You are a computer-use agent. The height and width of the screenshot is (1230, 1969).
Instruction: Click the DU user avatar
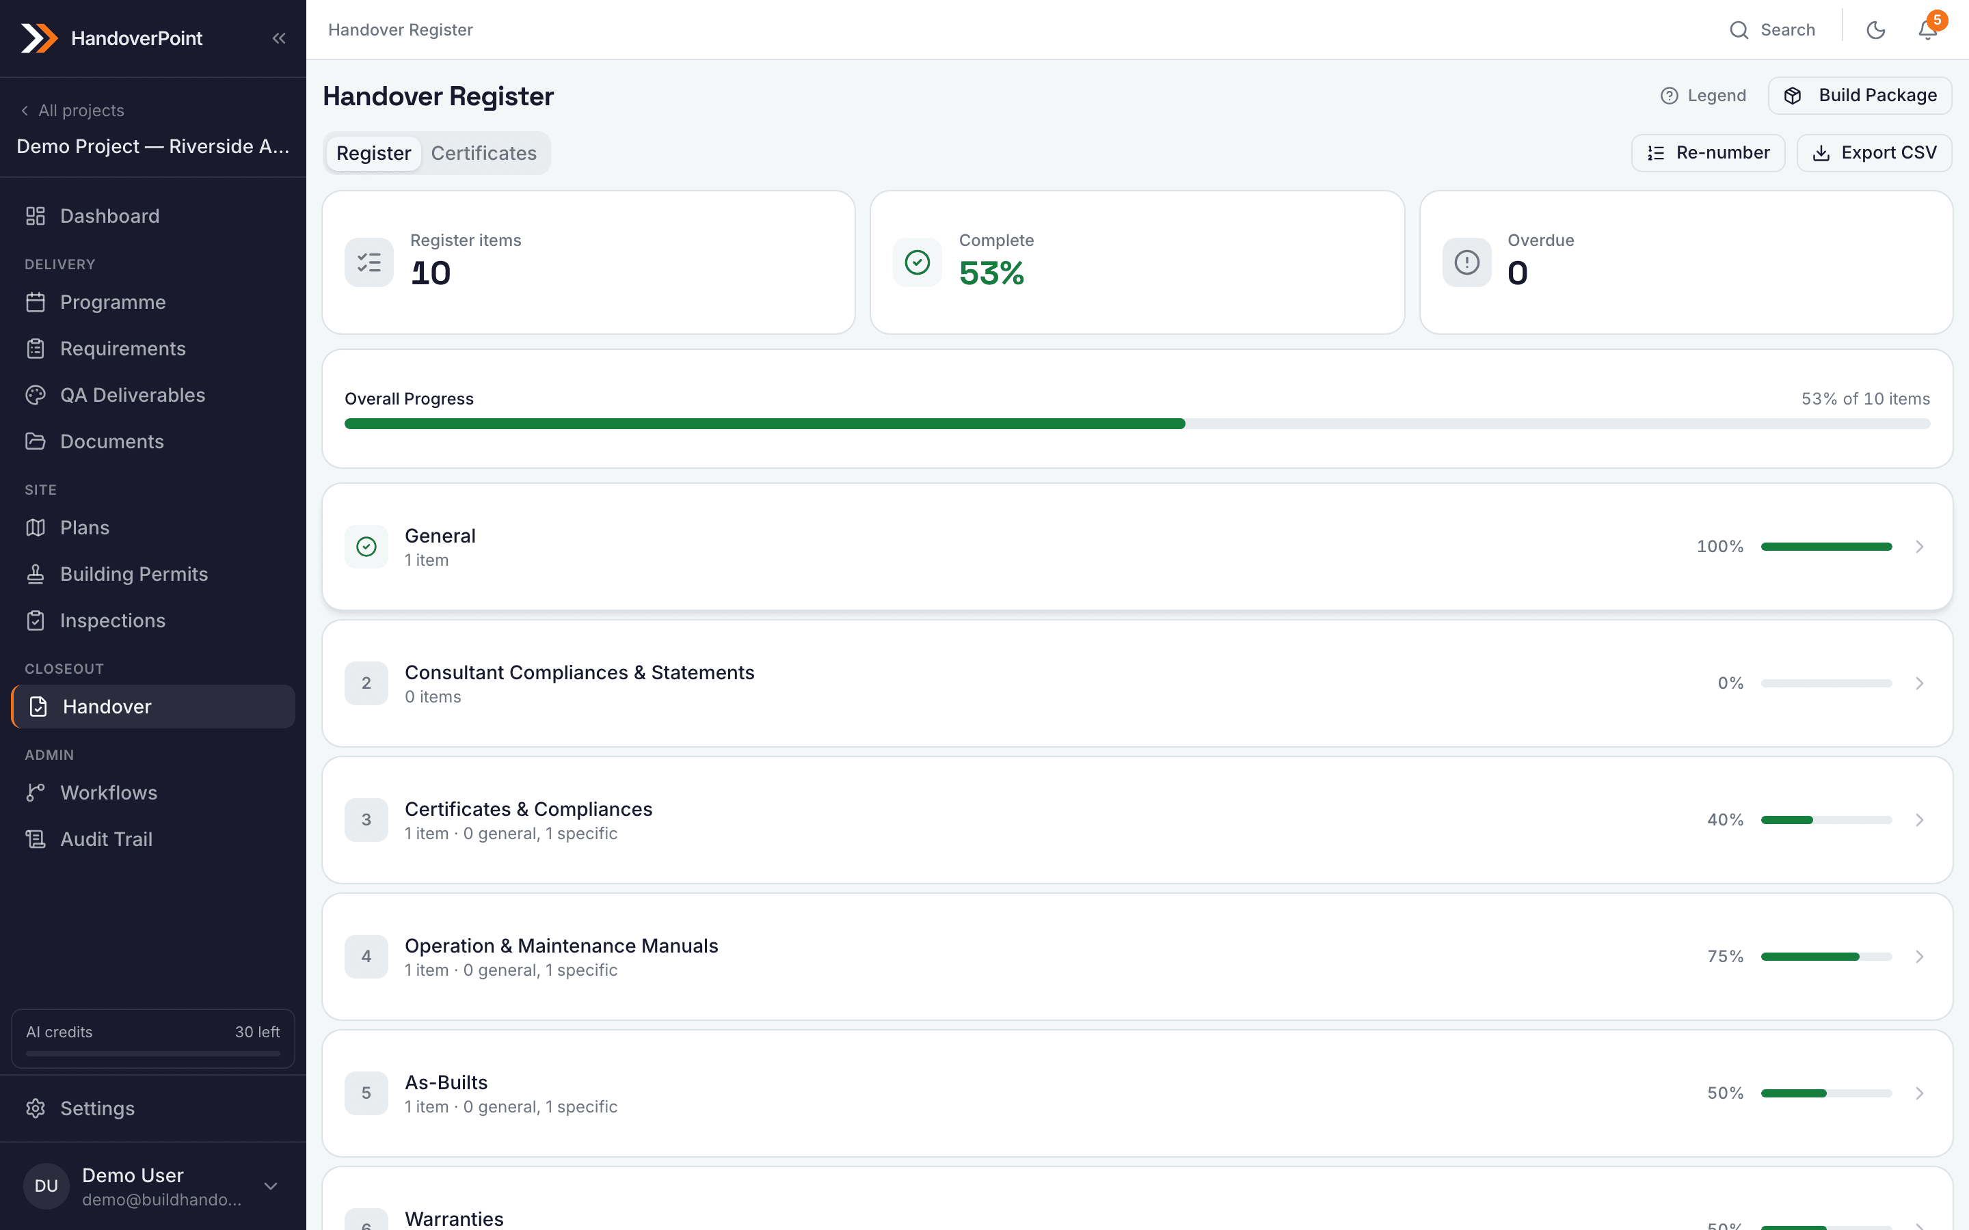[x=46, y=1186]
